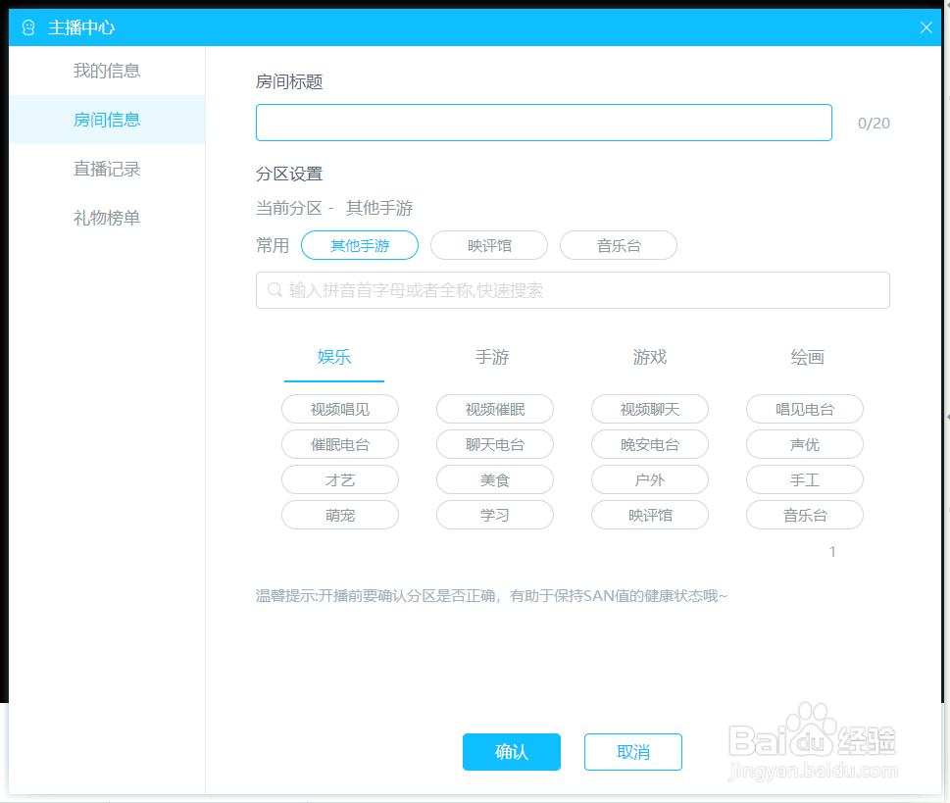Viewport: 950px width, 803px height.
Task: Click the 取消 cancel button
Action: click(632, 752)
